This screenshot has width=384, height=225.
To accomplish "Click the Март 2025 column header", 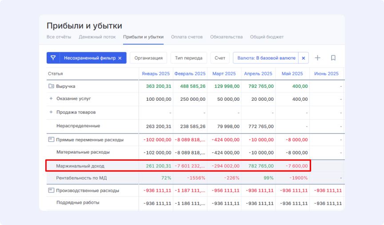I will click(x=224, y=74).
